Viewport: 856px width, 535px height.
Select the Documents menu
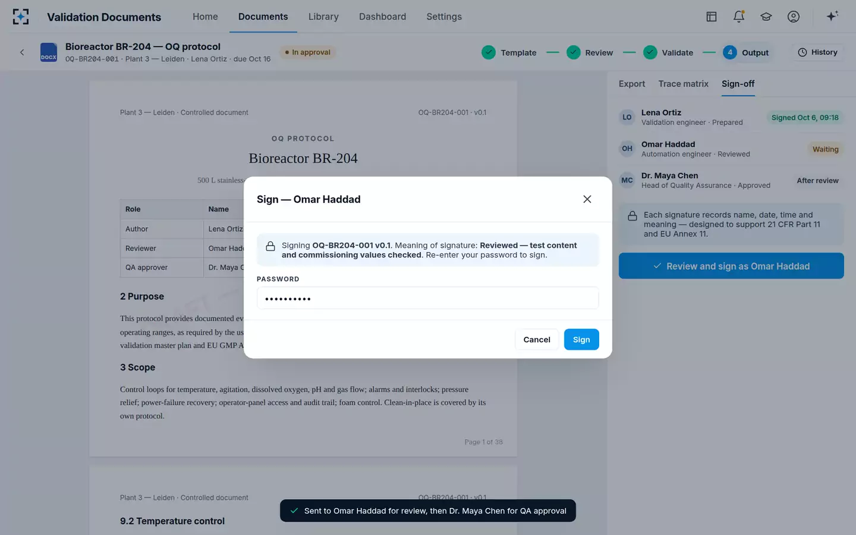263,17
